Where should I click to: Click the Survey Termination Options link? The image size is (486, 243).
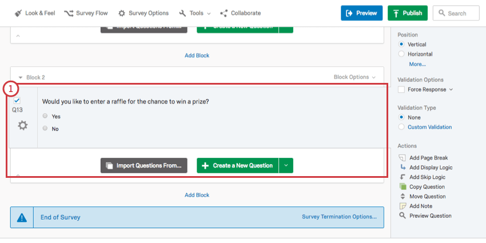(x=339, y=217)
